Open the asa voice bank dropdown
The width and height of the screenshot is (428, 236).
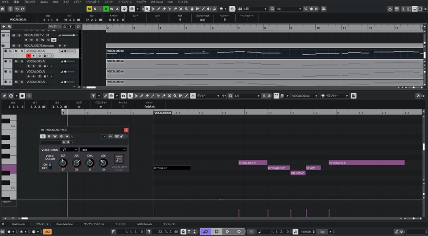tap(103, 150)
